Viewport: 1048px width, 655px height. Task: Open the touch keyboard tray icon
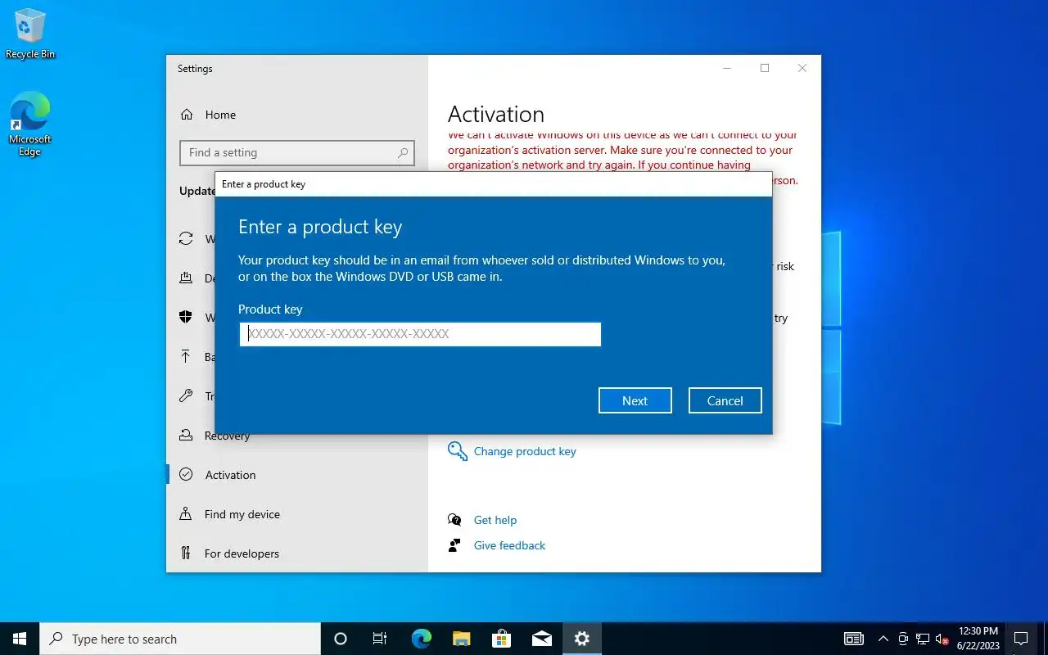point(854,639)
